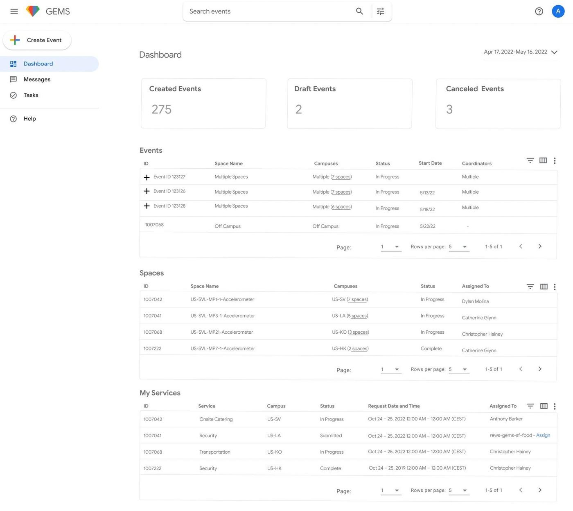Expand the Event ID 123127 row

tap(147, 177)
